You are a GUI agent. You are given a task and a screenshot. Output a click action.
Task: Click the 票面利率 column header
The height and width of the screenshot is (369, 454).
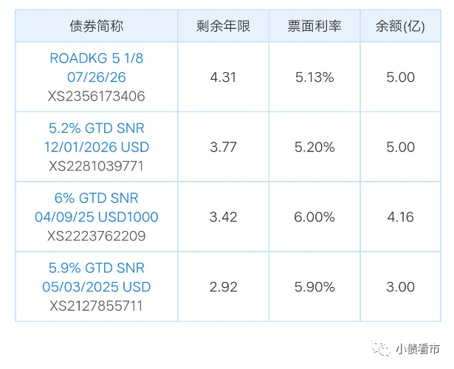(314, 27)
